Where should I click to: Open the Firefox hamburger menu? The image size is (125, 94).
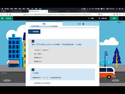tap(123, 14)
